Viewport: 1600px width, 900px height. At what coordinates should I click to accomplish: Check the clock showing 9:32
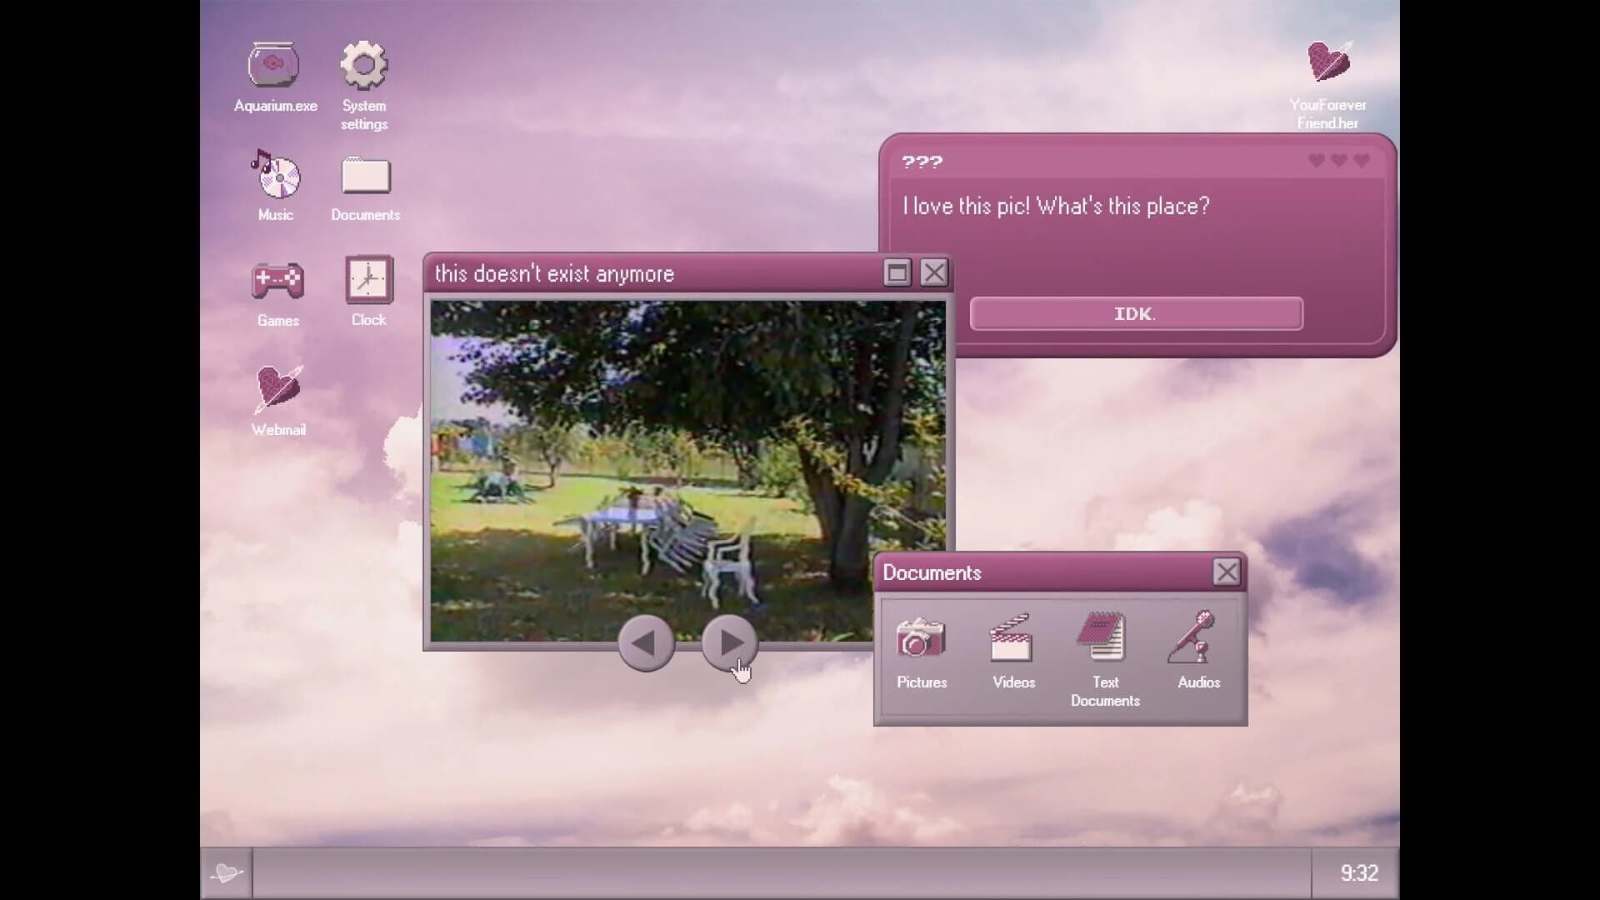1360,873
